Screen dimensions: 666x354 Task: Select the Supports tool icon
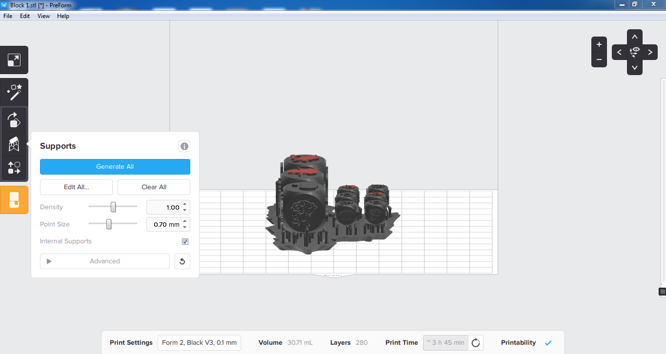14,144
